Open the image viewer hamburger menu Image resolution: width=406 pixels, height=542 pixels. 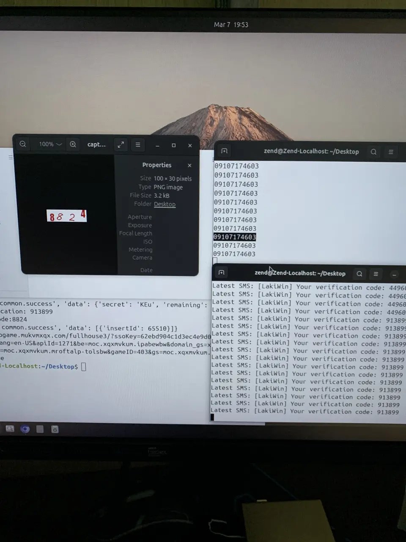click(x=138, y=145)
